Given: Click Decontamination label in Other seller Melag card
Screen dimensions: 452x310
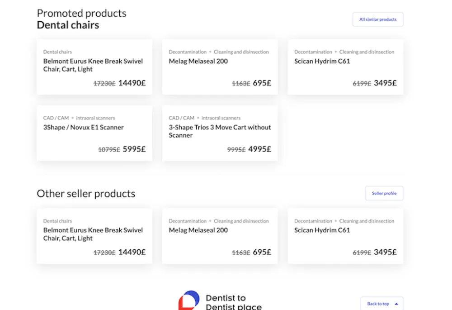Looking at the screenshot, I should click(188, 221).
